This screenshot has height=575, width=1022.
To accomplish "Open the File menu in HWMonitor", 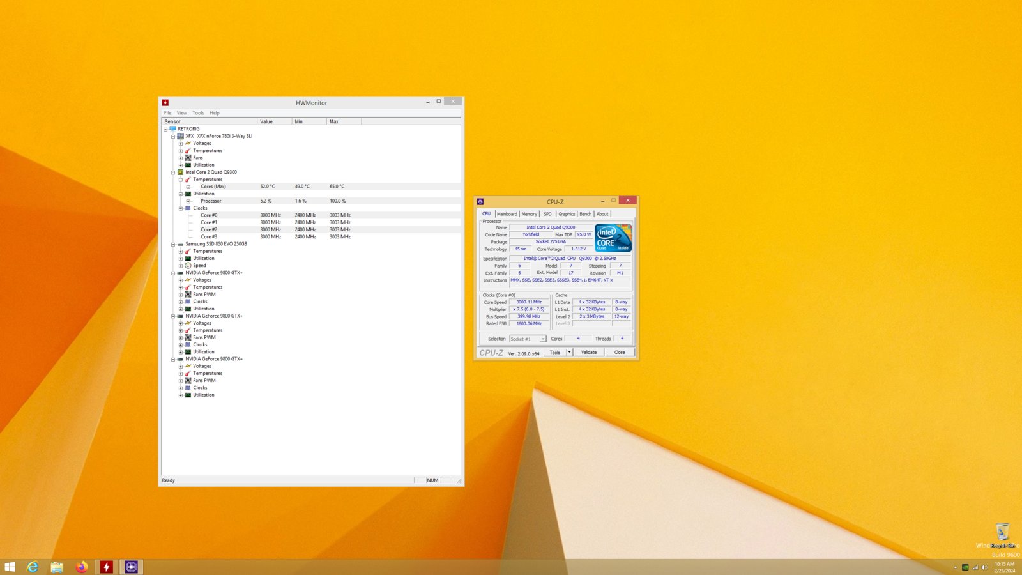I will [x=167, y=113].
